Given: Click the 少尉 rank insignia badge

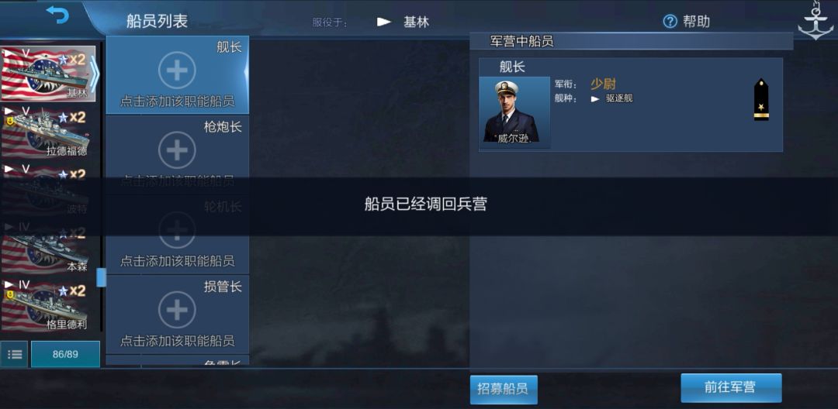Looking at the screenshot, I should (761, 99).
